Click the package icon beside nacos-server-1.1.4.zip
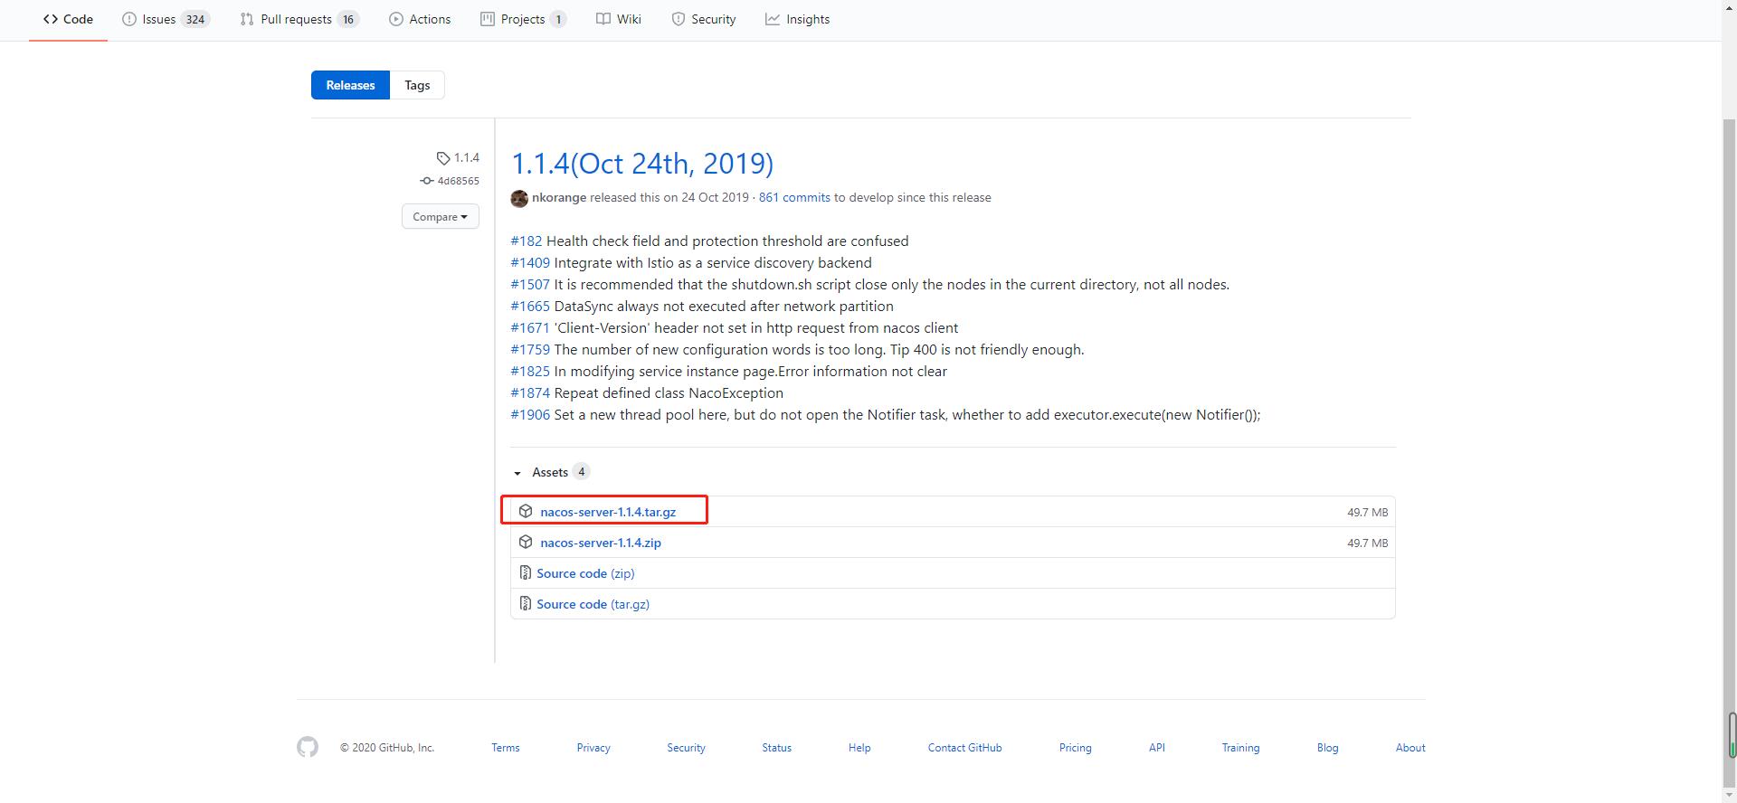Image resolution: width=1737 pixels, height=803 pixels. point(526,542)
